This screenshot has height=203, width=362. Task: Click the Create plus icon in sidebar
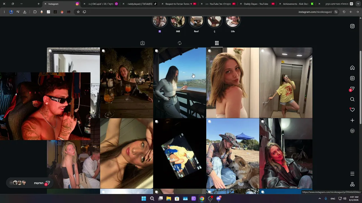(352, 120)
